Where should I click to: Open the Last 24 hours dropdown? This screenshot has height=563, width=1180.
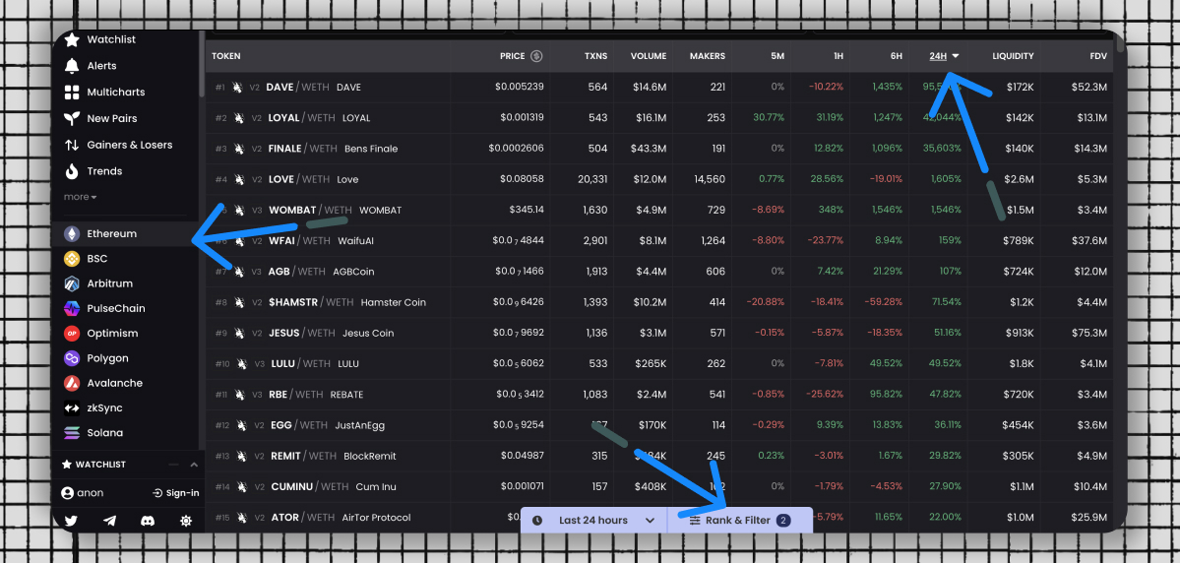click(593, 520)
